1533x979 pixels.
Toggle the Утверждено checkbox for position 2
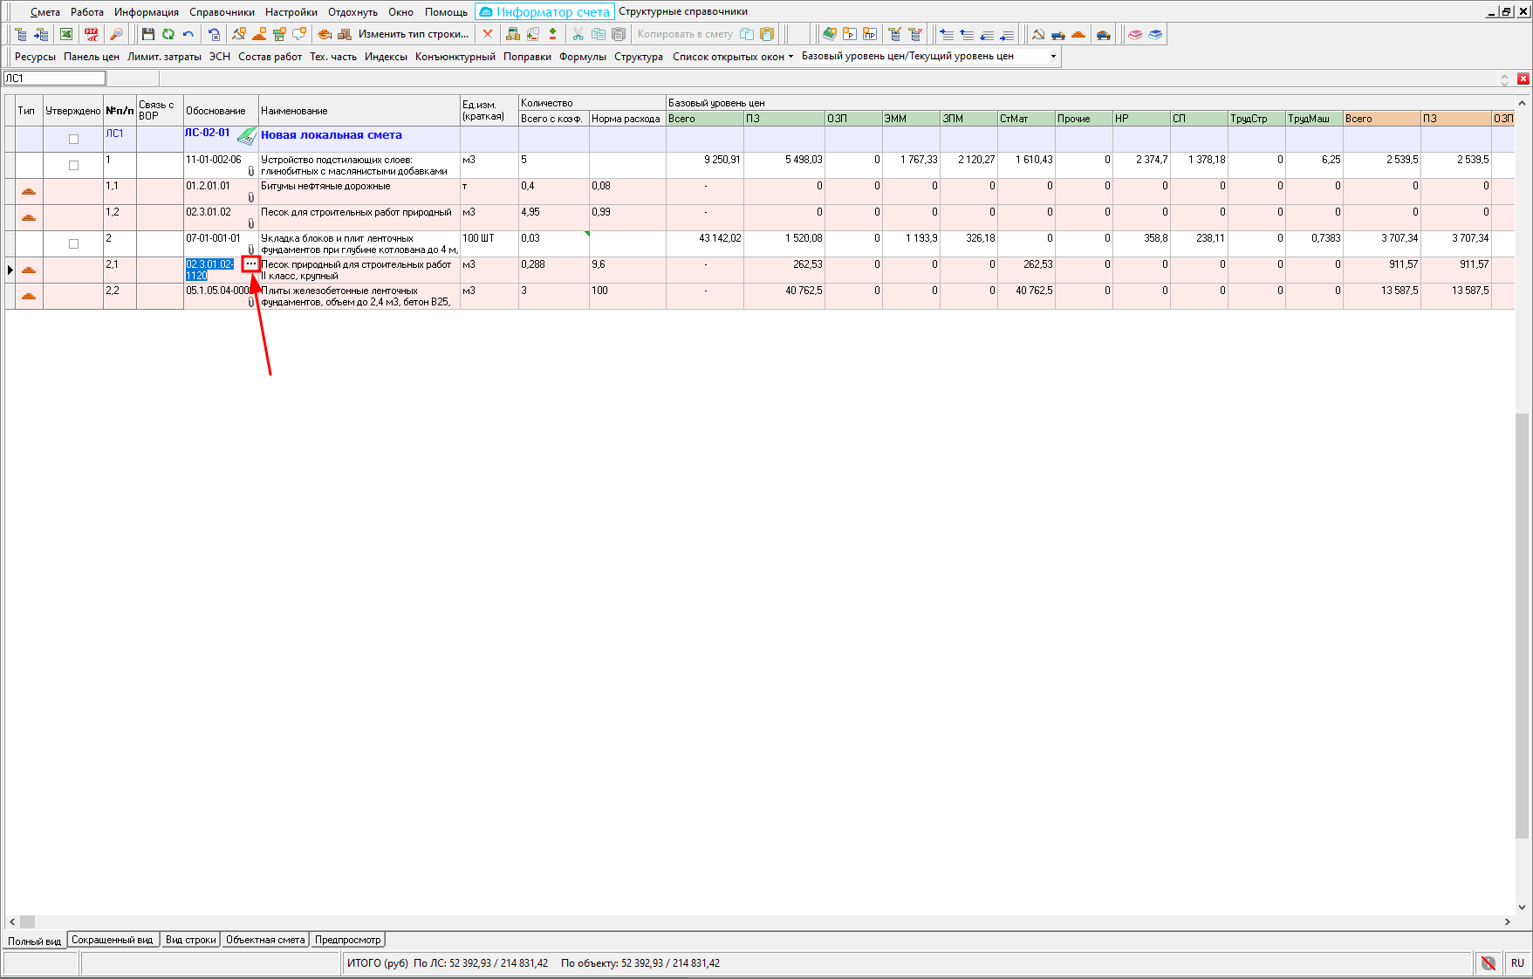pos(73,243)
